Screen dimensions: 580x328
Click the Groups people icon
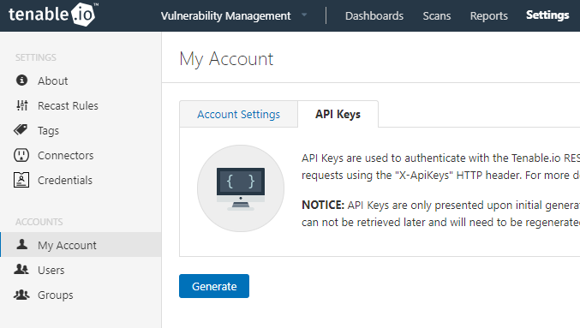click(x=21, y=295)
